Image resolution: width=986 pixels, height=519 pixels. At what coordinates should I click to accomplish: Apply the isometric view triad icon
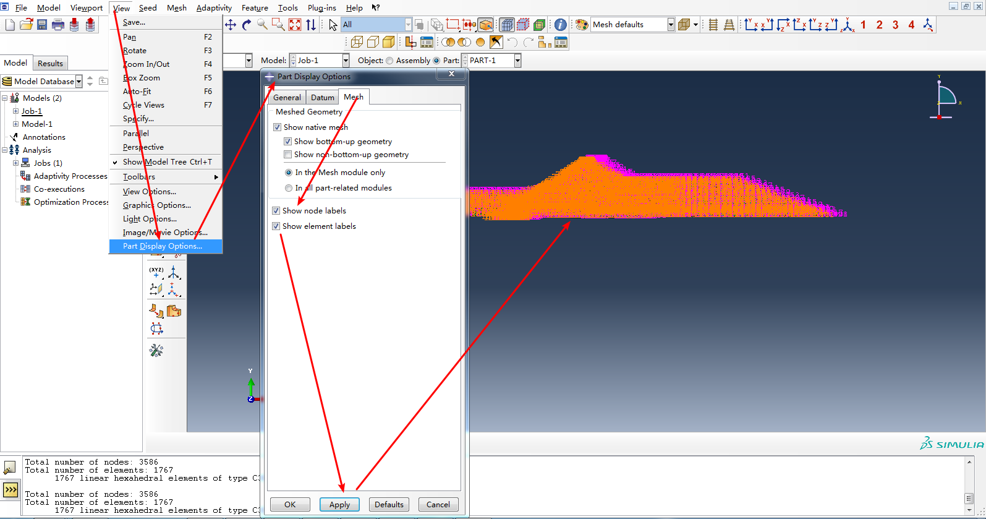click(x=848, y=25)
